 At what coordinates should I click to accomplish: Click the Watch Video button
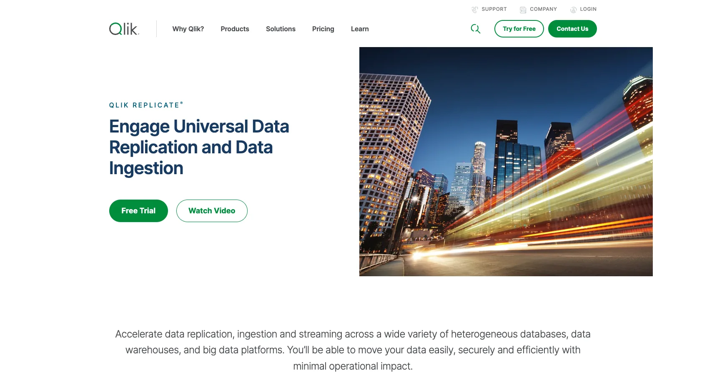(212, 211)
